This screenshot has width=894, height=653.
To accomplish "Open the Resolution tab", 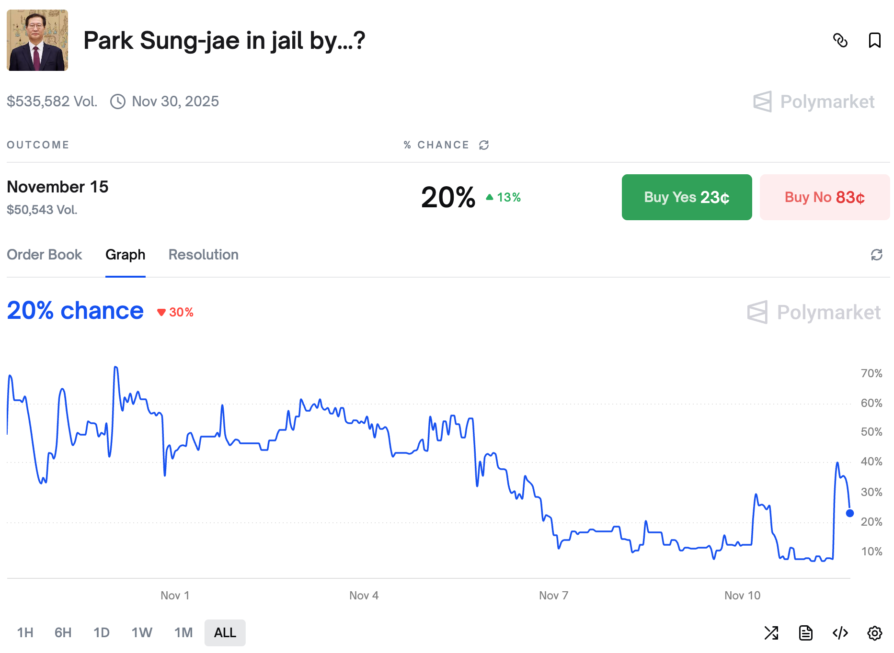I will click(x=203, y=255).
